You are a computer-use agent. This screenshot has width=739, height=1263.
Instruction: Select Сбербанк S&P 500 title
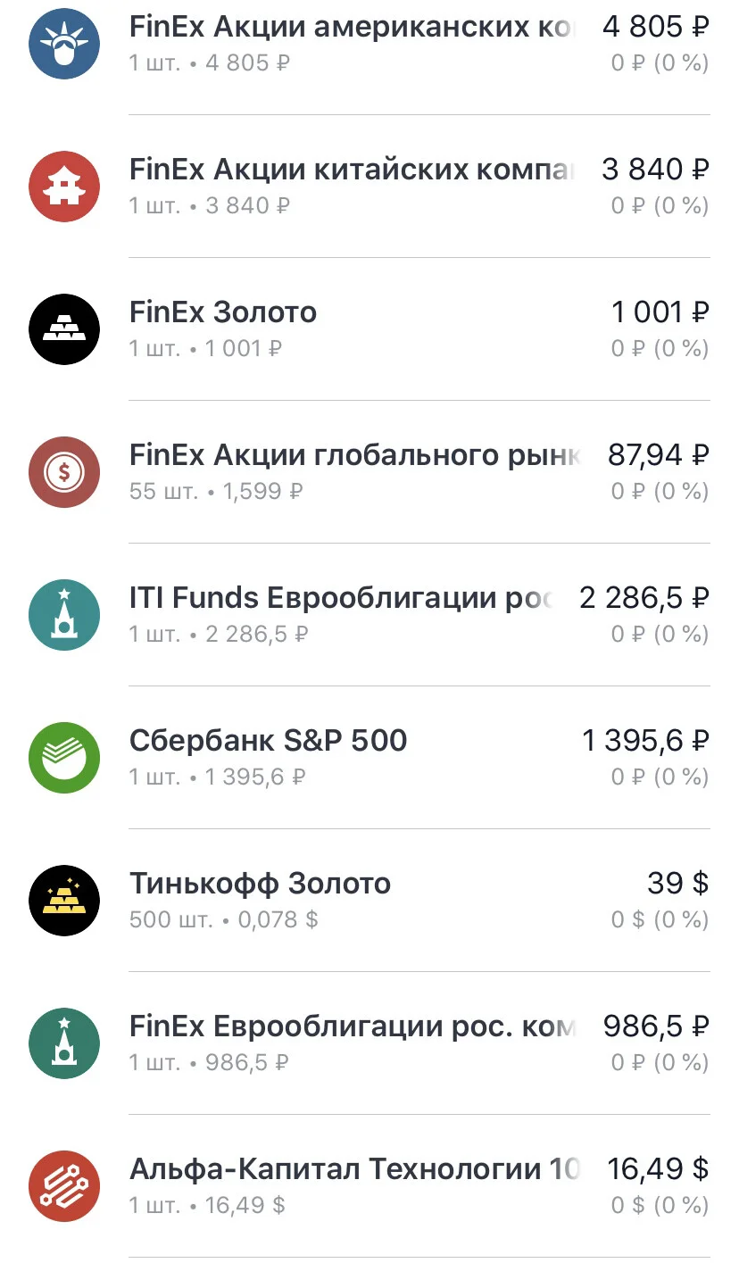[269, 741]
